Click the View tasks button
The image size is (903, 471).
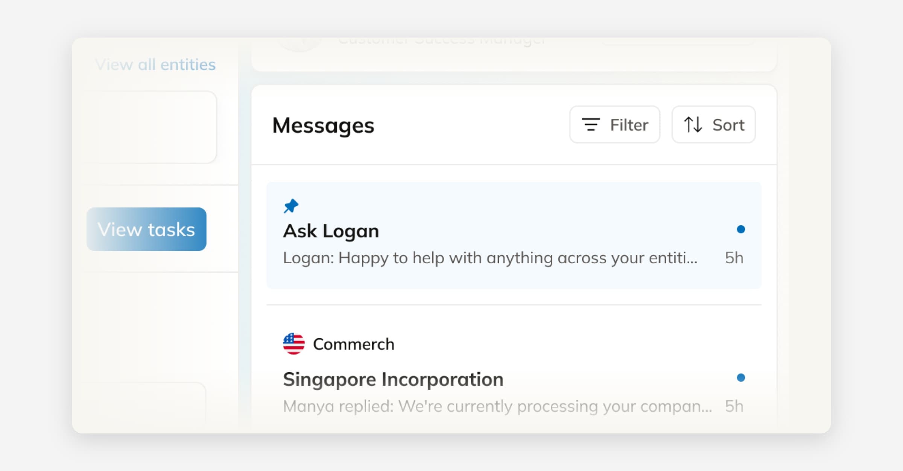[x=146, y=229]
